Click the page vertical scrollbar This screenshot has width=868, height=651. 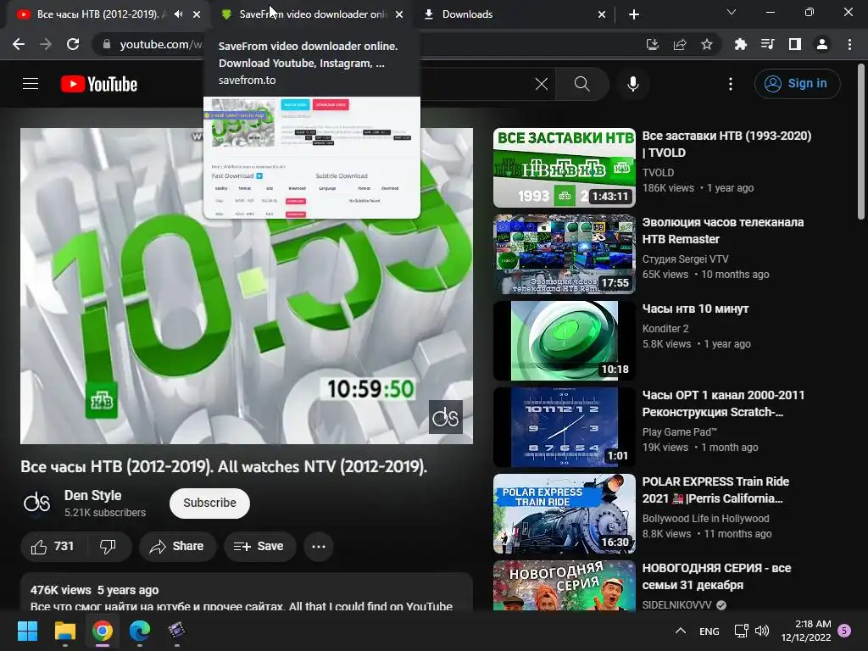coord(861,142)
